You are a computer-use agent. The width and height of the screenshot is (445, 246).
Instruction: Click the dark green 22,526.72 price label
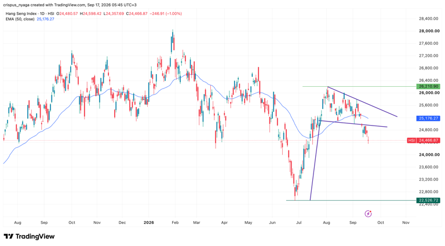point(429,200)
